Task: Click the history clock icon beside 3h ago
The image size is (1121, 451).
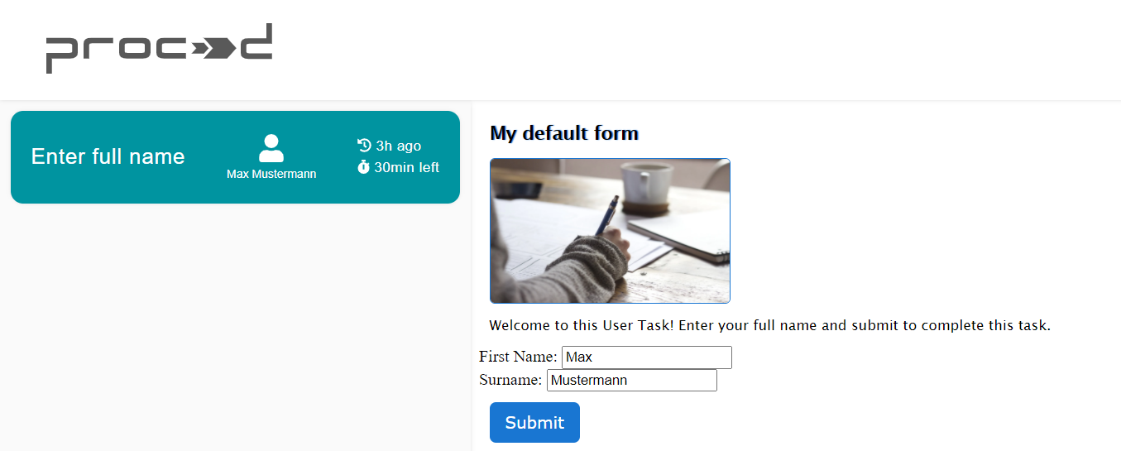Action: [x=364, y=146]
